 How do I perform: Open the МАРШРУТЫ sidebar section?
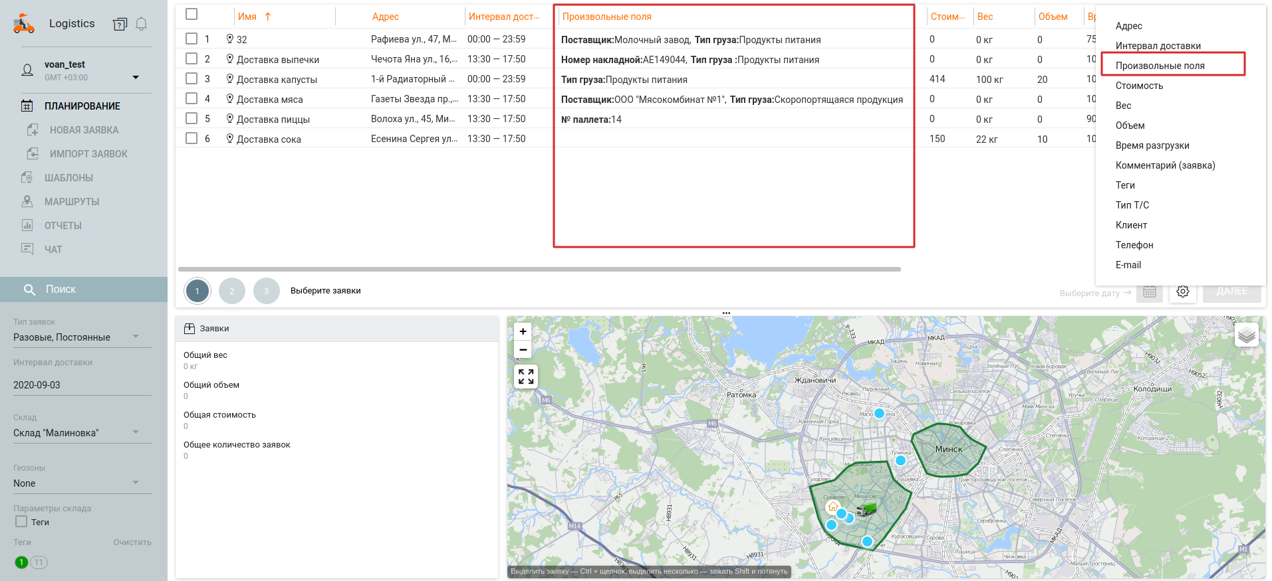click(x=72, y=202)
